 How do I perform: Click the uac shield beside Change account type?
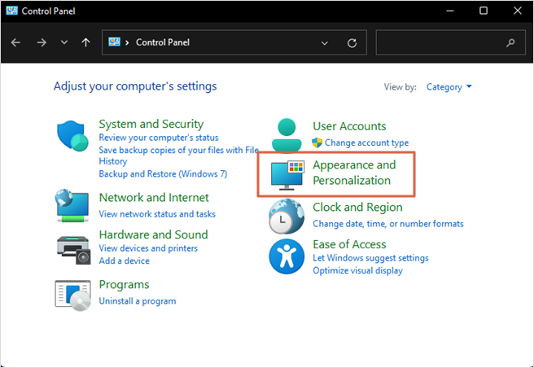317,142
